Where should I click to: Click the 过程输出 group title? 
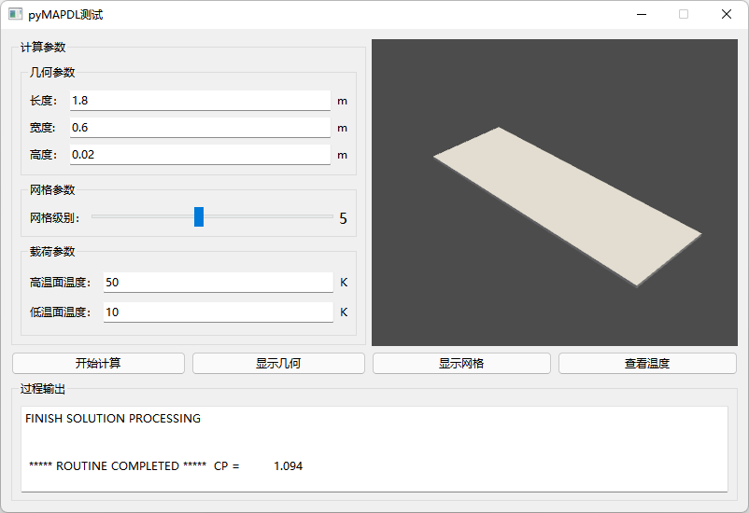(x=43, y=389)
